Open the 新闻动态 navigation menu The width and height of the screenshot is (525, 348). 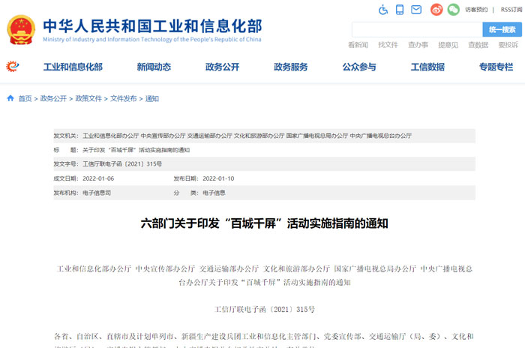coord(154,67)
